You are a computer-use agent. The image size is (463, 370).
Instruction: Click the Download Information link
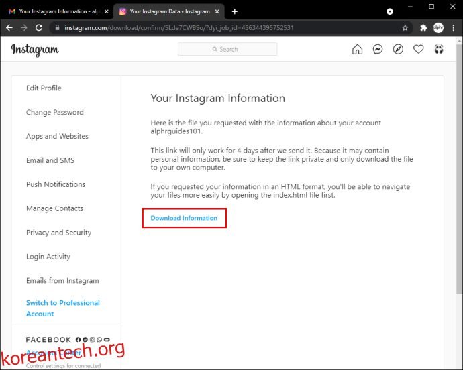[x=184, y=218]
